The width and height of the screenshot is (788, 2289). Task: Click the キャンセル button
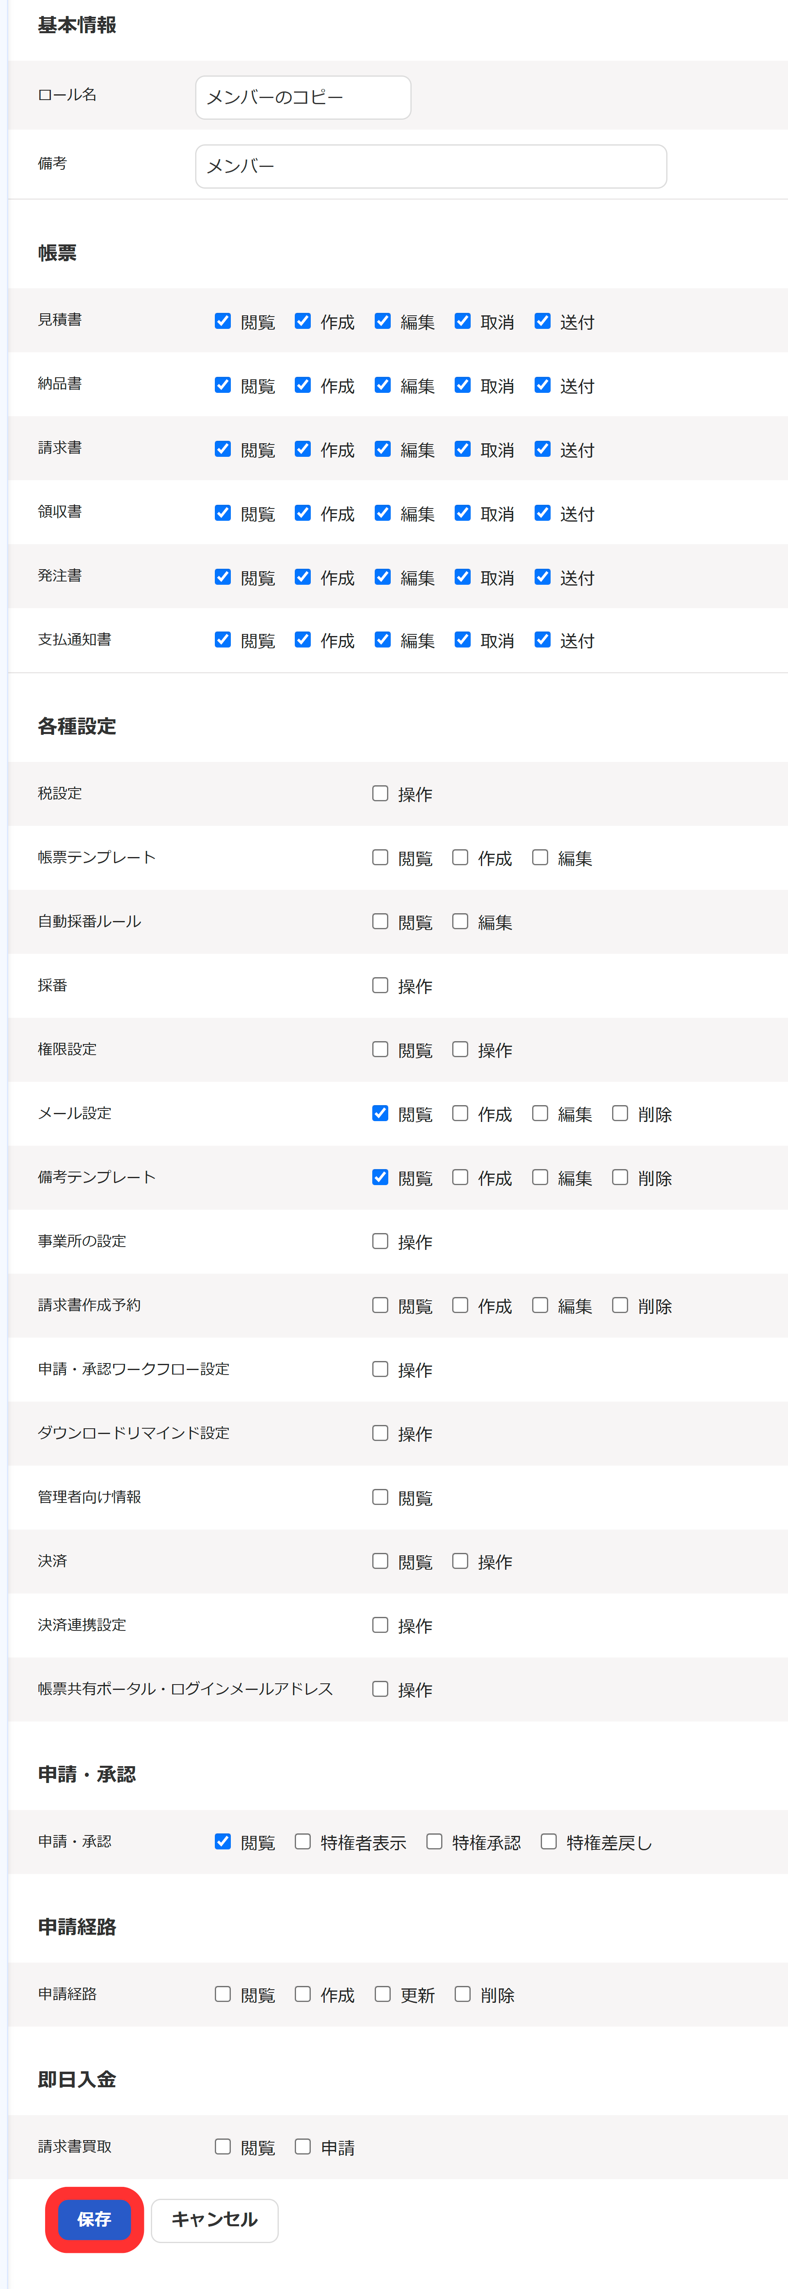coord(214,2220)
